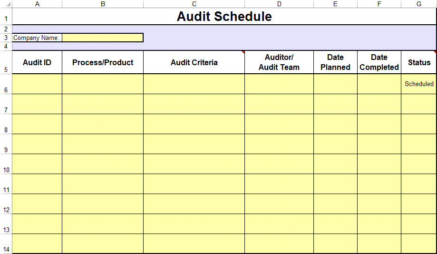
Task: Click the Date Completed header cell
Action: (x=379, y=62)
